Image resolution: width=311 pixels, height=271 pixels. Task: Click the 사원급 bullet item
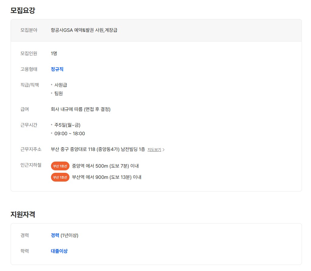coord(61,85)
